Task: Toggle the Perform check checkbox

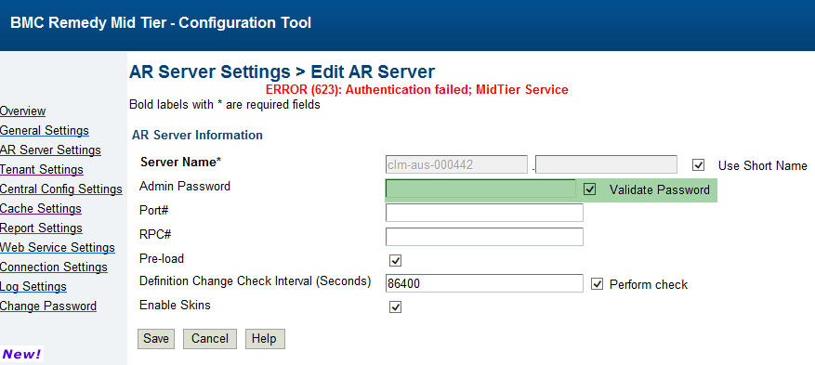Action: click(598, 284)
